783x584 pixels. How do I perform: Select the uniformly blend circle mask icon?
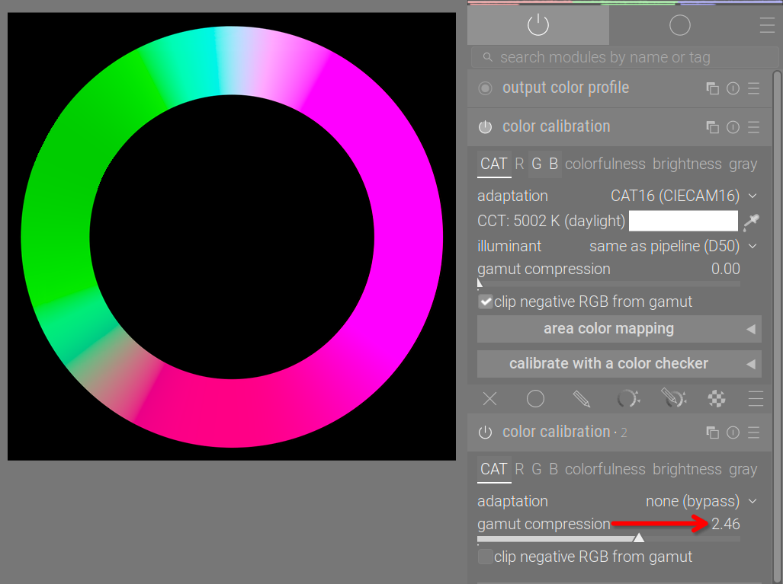click(x=535, y=399)
